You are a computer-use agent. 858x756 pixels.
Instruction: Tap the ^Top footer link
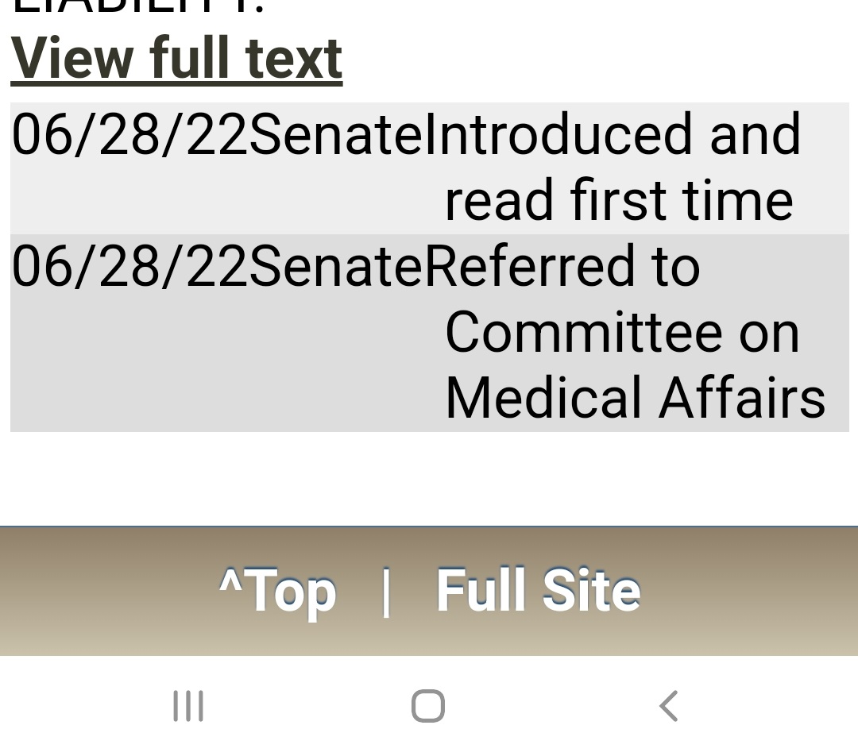click(x=277, y=592)
